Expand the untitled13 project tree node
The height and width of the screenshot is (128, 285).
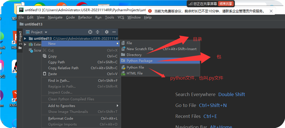[x=25, y=38]
